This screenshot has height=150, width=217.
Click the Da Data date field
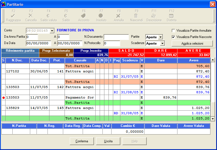[x=38, y=43]
